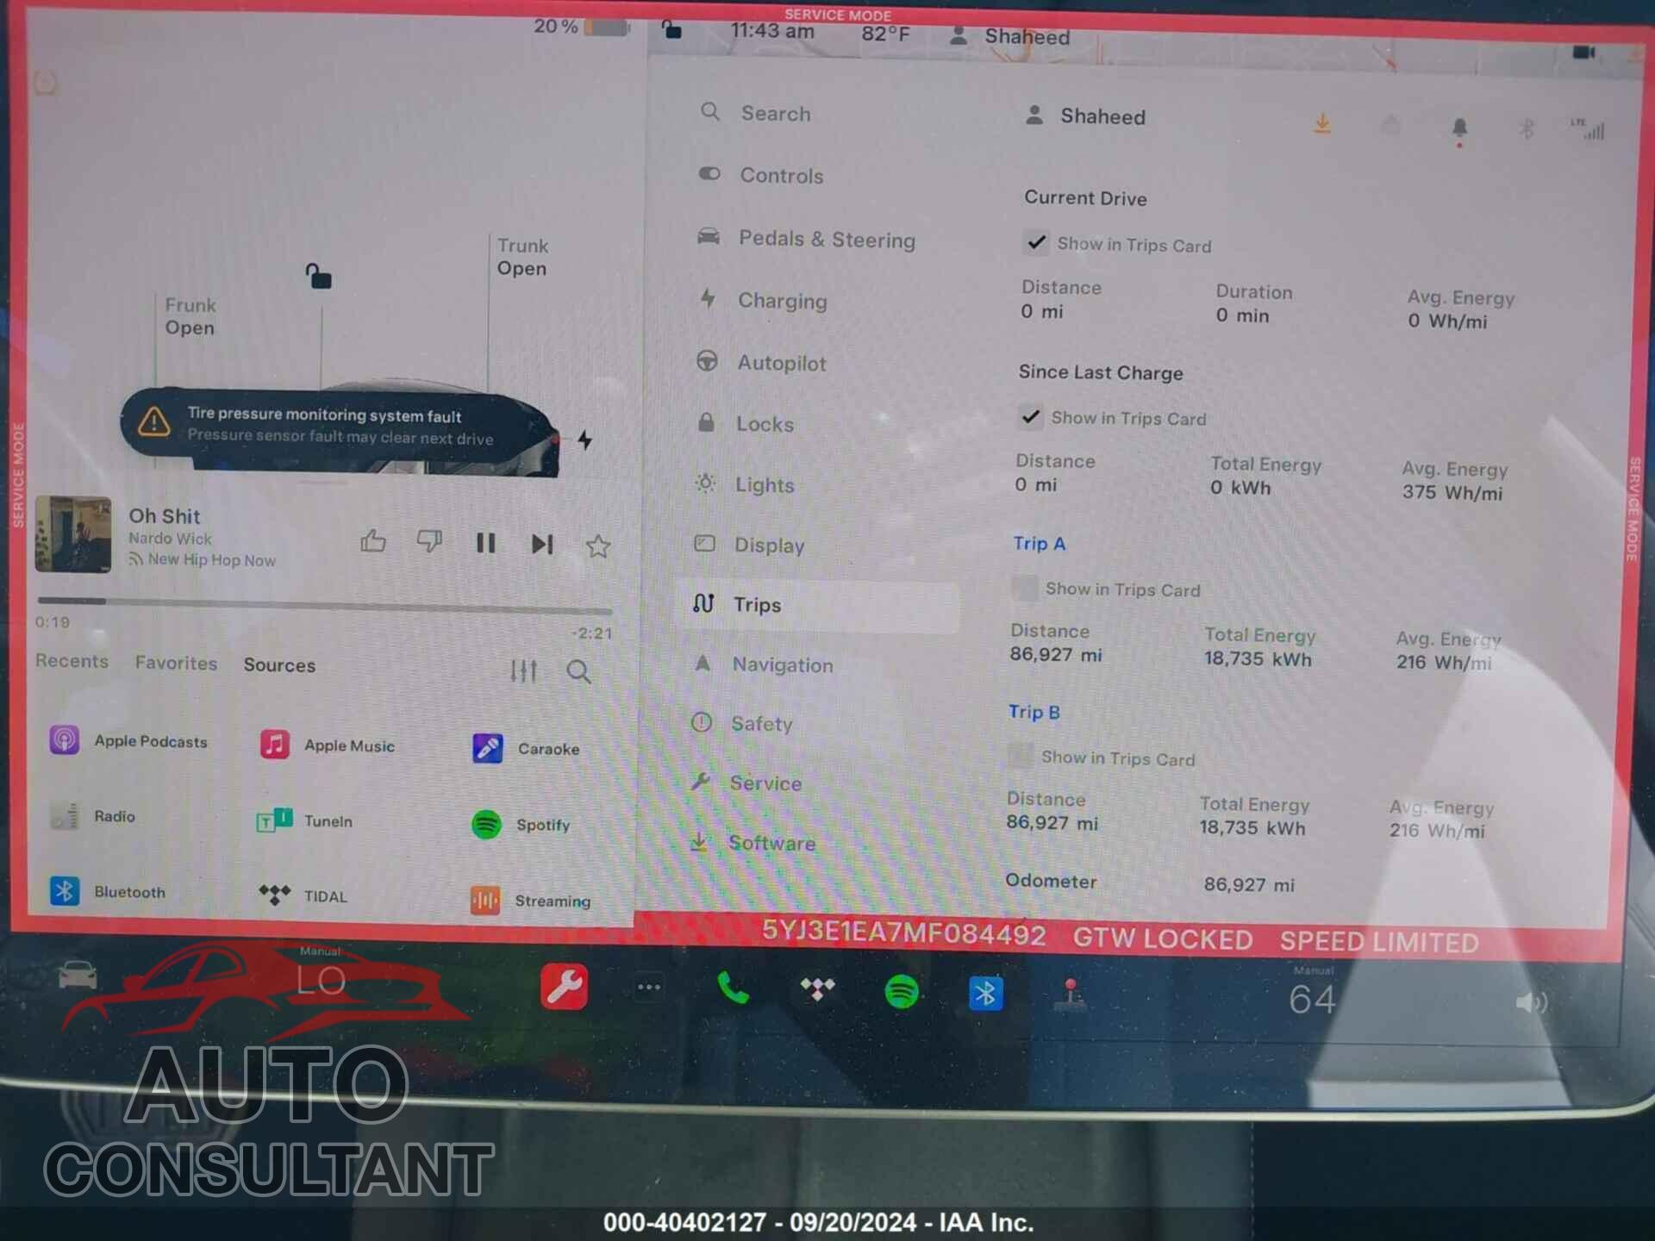Enable Trip B Show in Trips Card

coord(1021,757)
